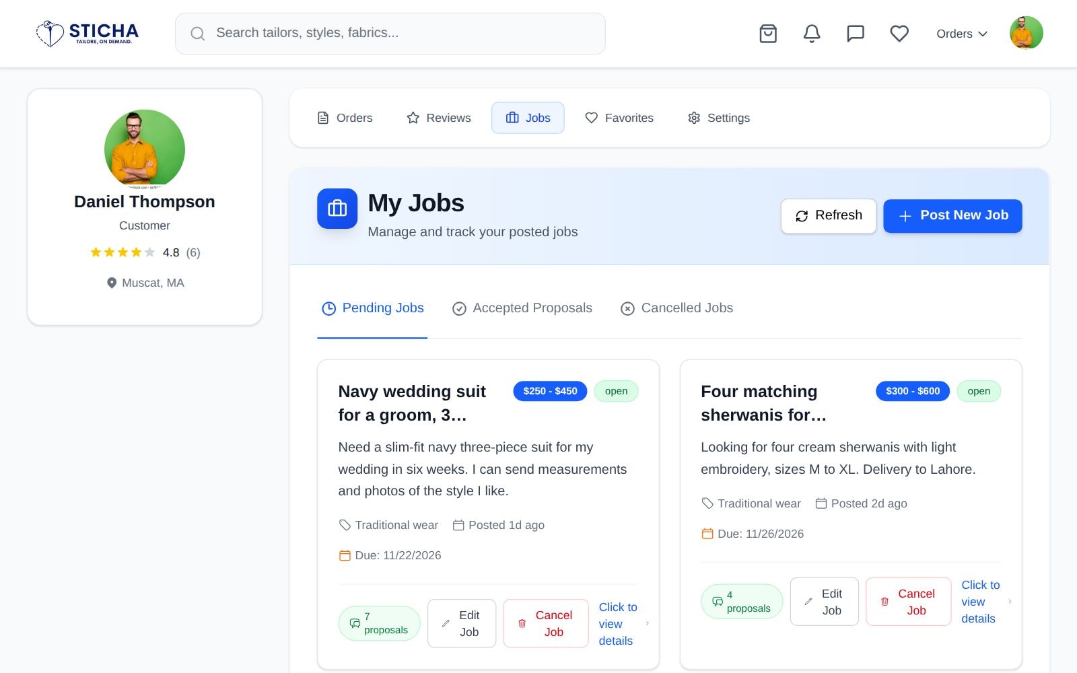Click the Posted 1d ago calendar icon
This screenshot has height=673, width=1077.
click(x=458, y=526)
